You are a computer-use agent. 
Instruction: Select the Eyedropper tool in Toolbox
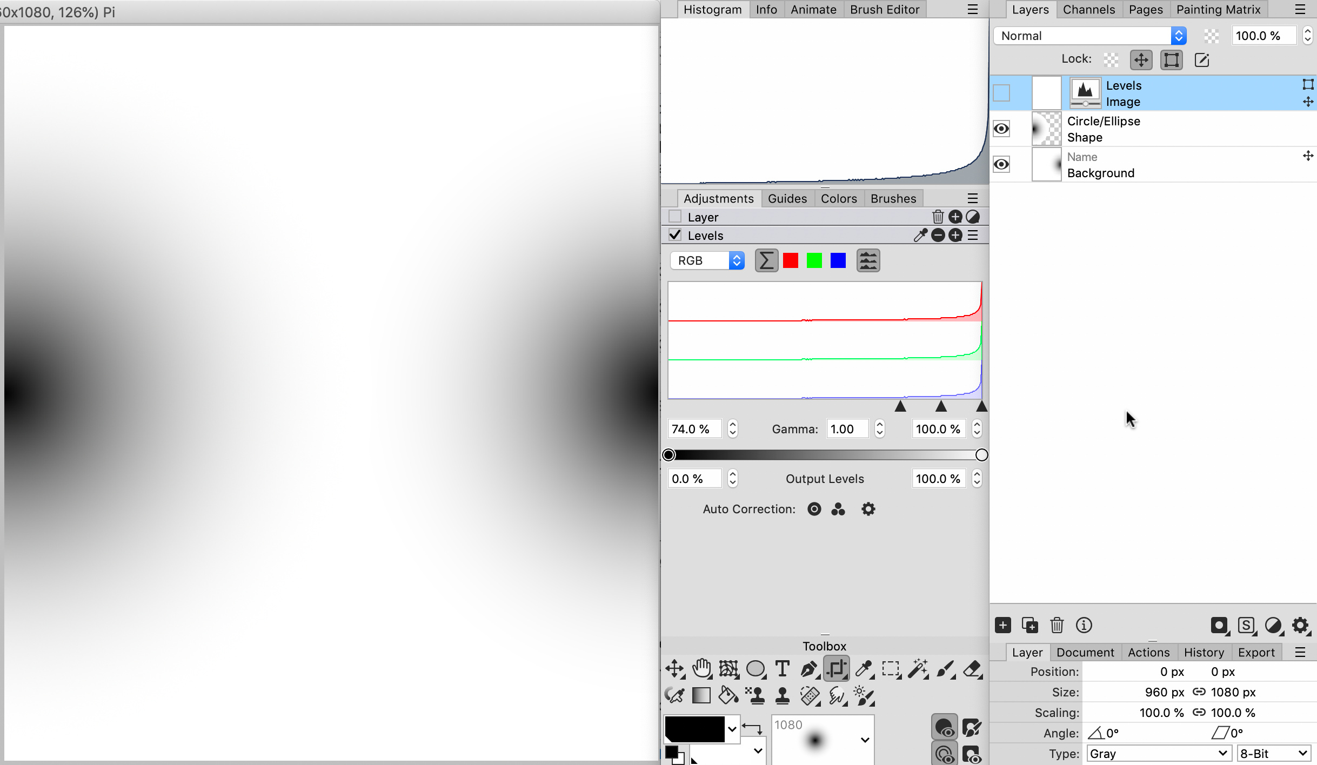point(864,669)
